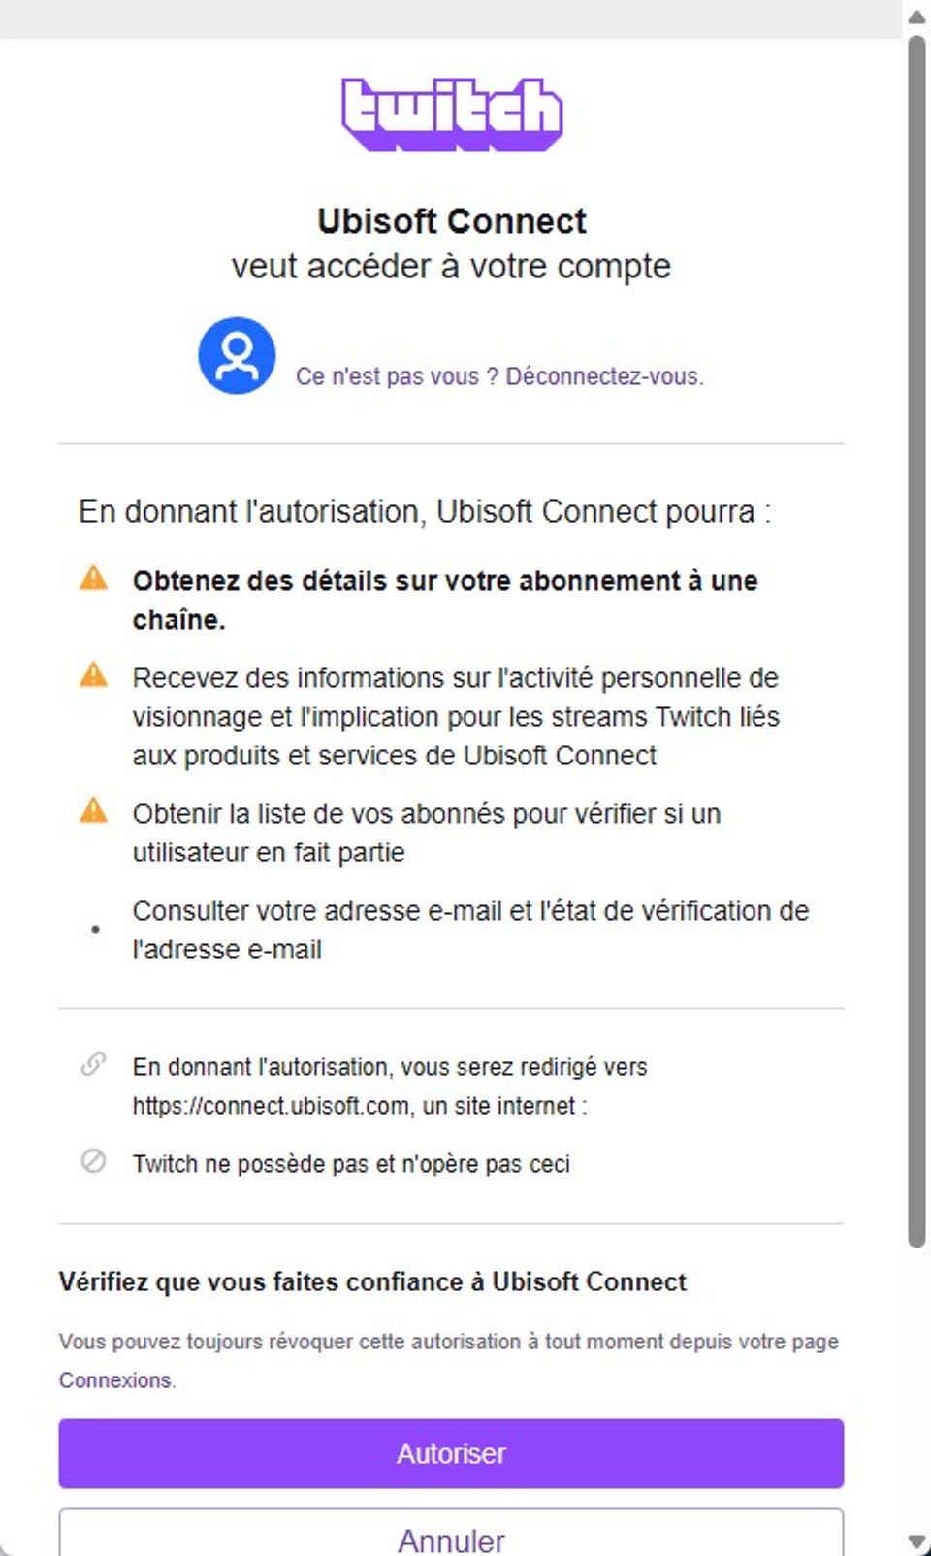Viewport: 931px width, 1556px height.
Task: Click the "Ubisoft Connect" title heading
Action: [x=452, y=221]
